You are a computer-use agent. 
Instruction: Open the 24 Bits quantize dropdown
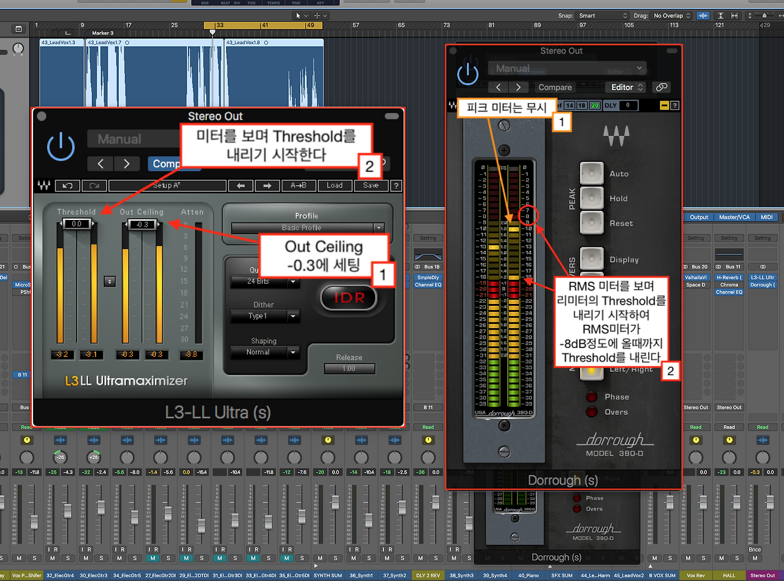pyautogui.click(x=265, y=281)
